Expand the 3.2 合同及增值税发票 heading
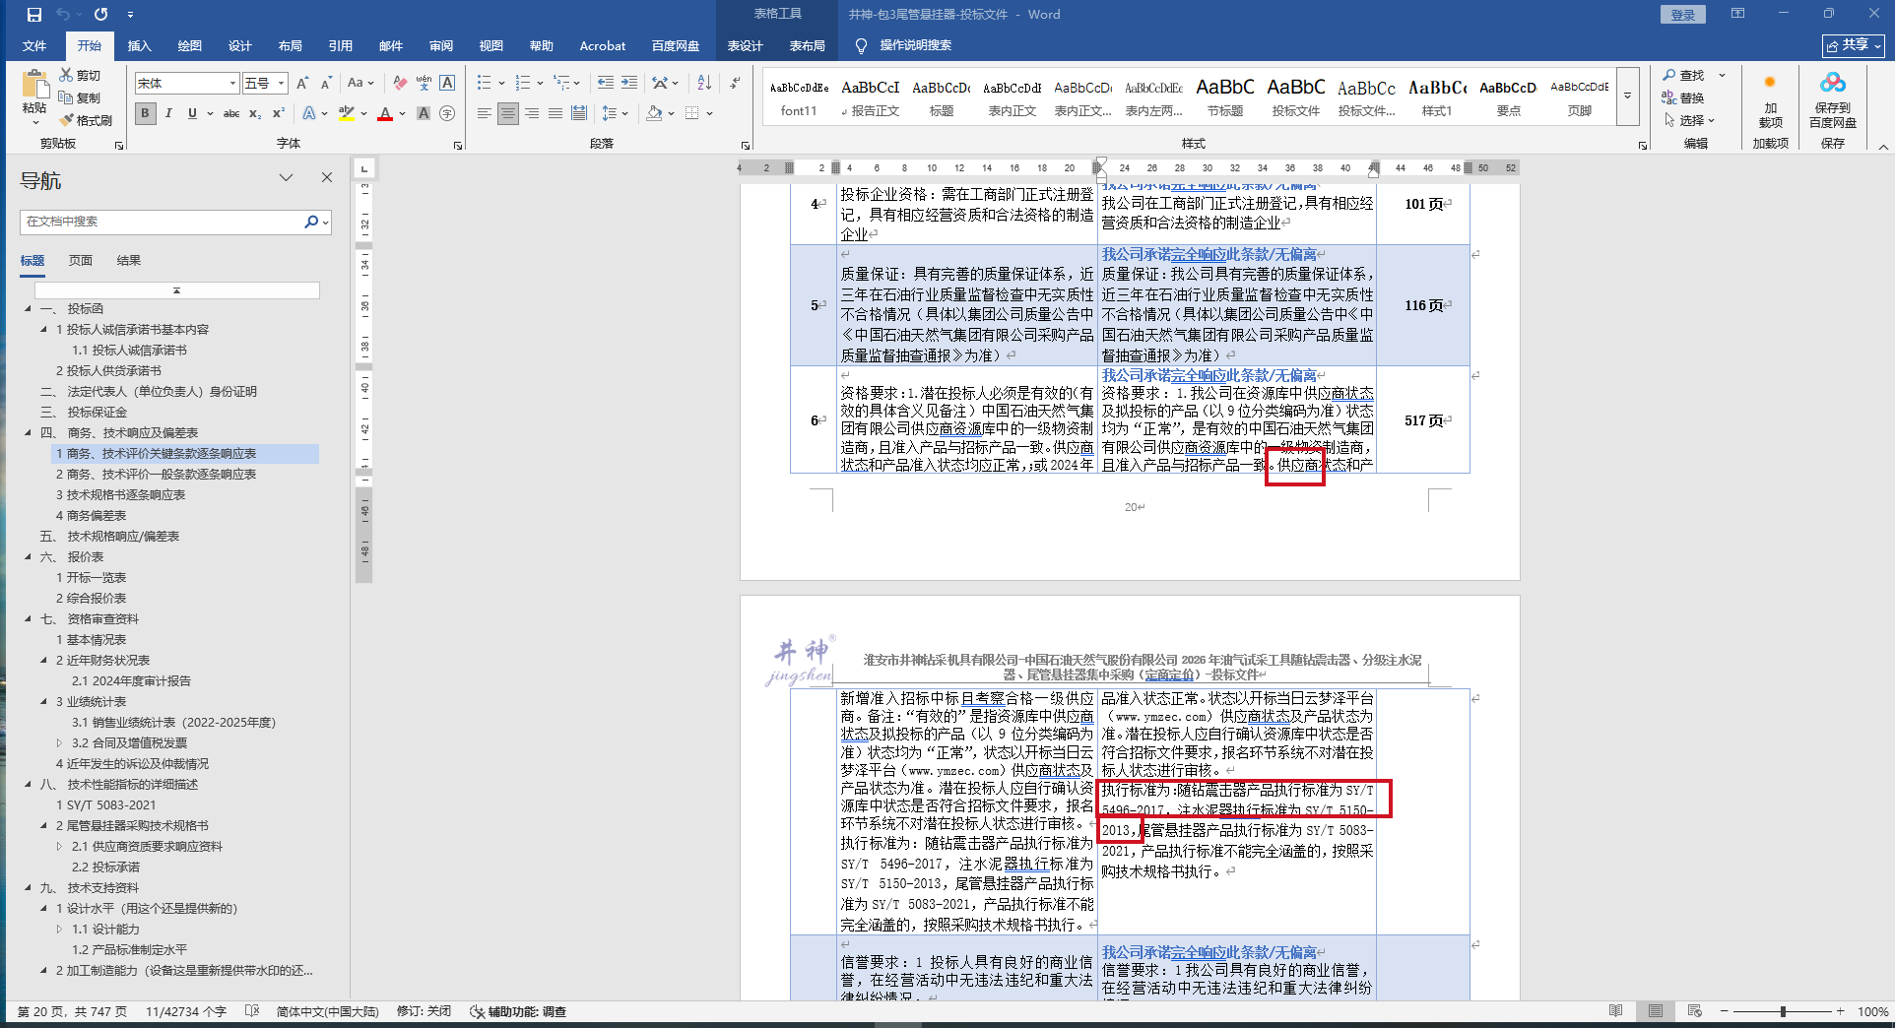Screen dimensions: 1895x1028 pyautogui.click(x=59, y=742)
